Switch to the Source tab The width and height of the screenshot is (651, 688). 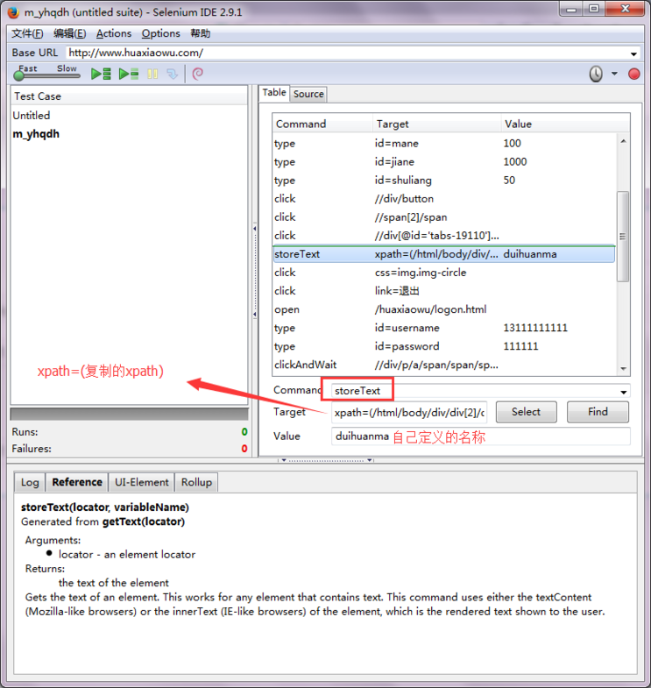(x=308, y=94)
